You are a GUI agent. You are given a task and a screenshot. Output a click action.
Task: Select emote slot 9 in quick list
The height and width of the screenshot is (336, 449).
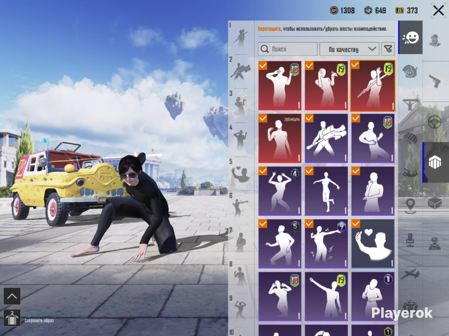241,310
